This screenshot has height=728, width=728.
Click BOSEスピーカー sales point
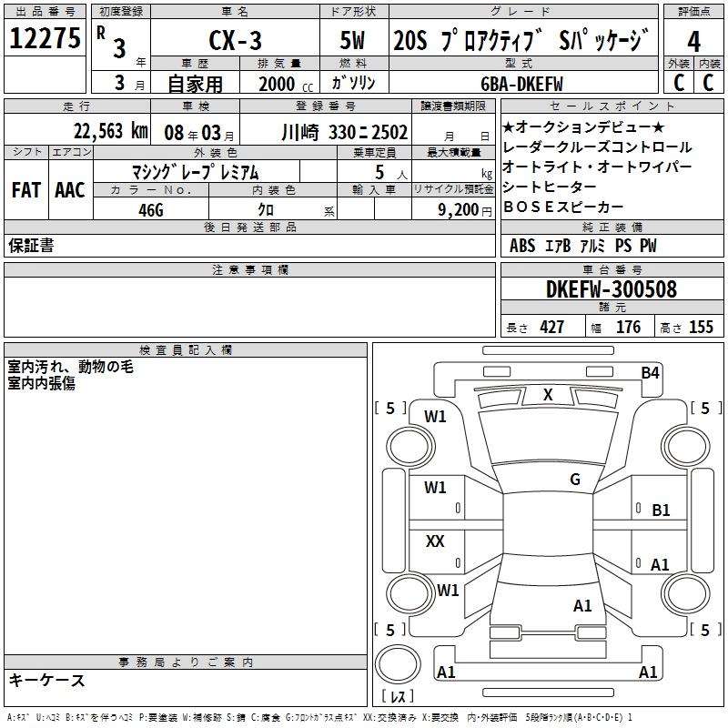563,207
